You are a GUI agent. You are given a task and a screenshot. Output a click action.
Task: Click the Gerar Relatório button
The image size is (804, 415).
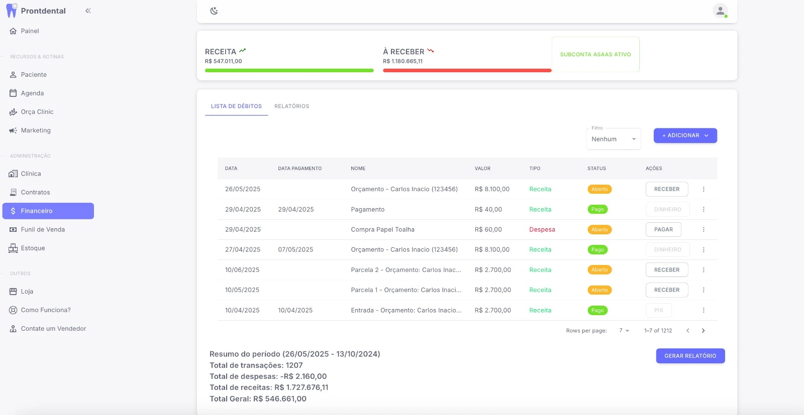point(690,356)
